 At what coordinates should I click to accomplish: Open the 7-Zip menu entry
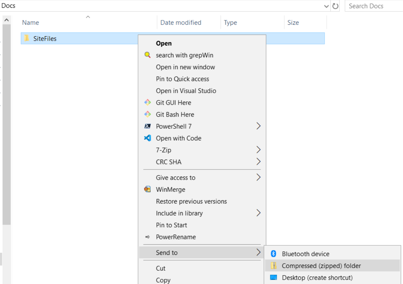point(202,150)
